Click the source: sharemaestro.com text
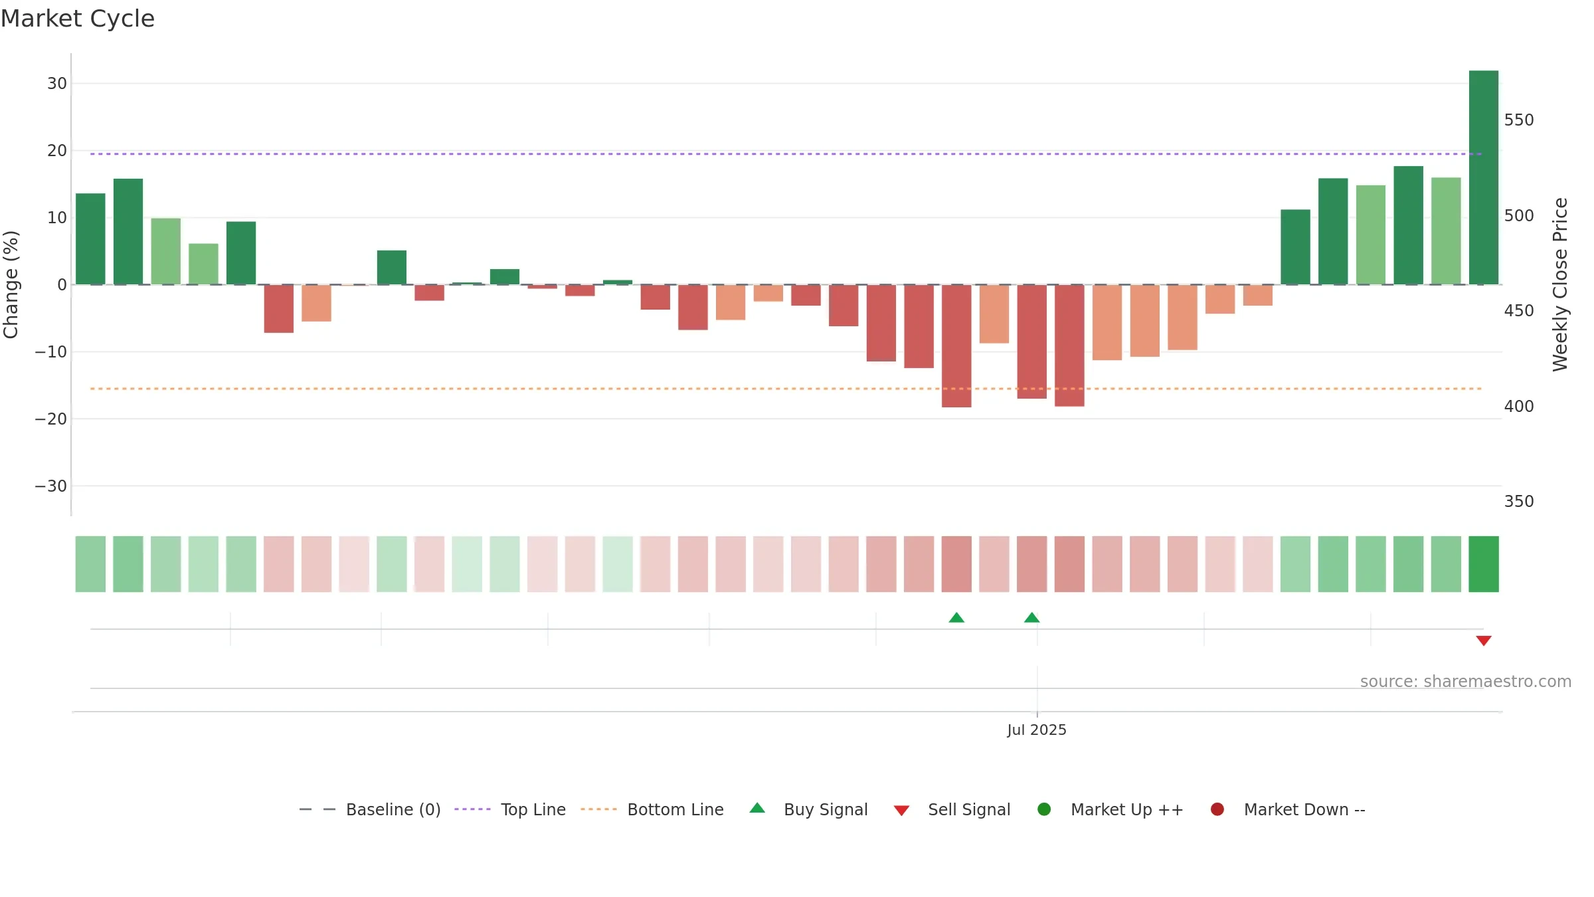Image resolution: width=1594 pixels, height=897 pixels. (x=1466, y=681)
